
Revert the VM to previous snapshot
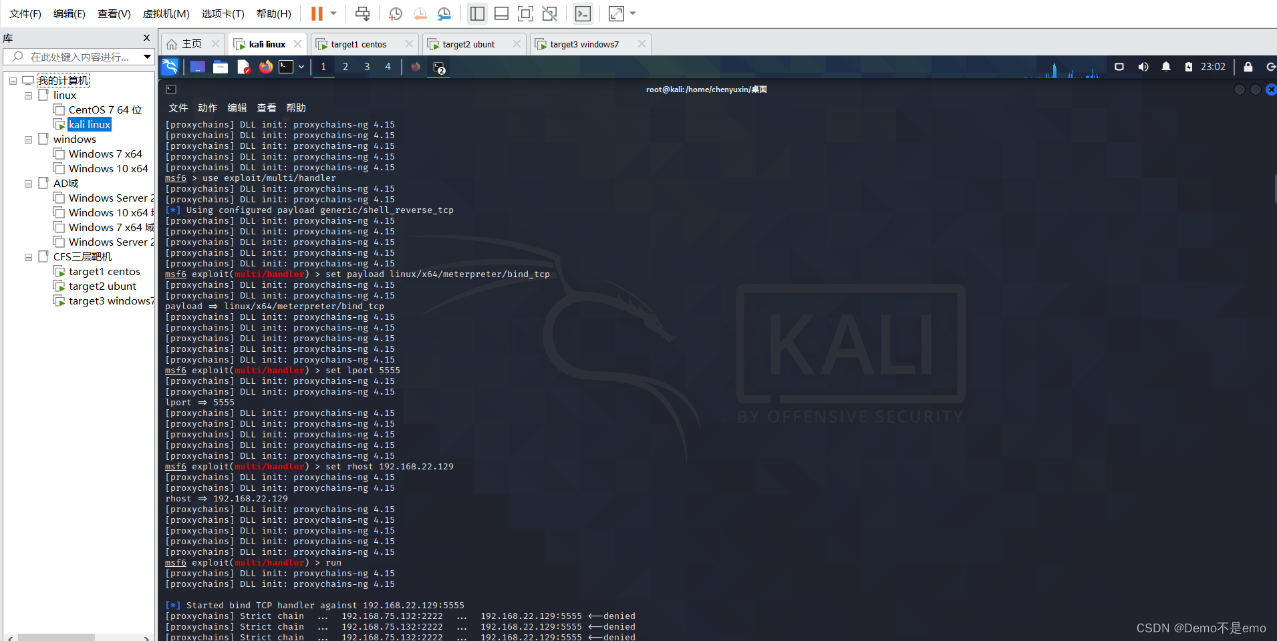[x=420, y=13]
